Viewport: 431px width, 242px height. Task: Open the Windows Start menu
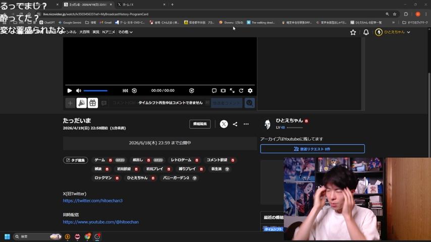click(7, 236)
